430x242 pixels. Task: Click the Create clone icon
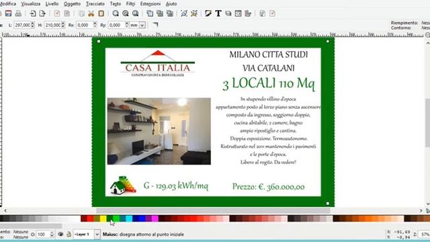click(160, 13)
